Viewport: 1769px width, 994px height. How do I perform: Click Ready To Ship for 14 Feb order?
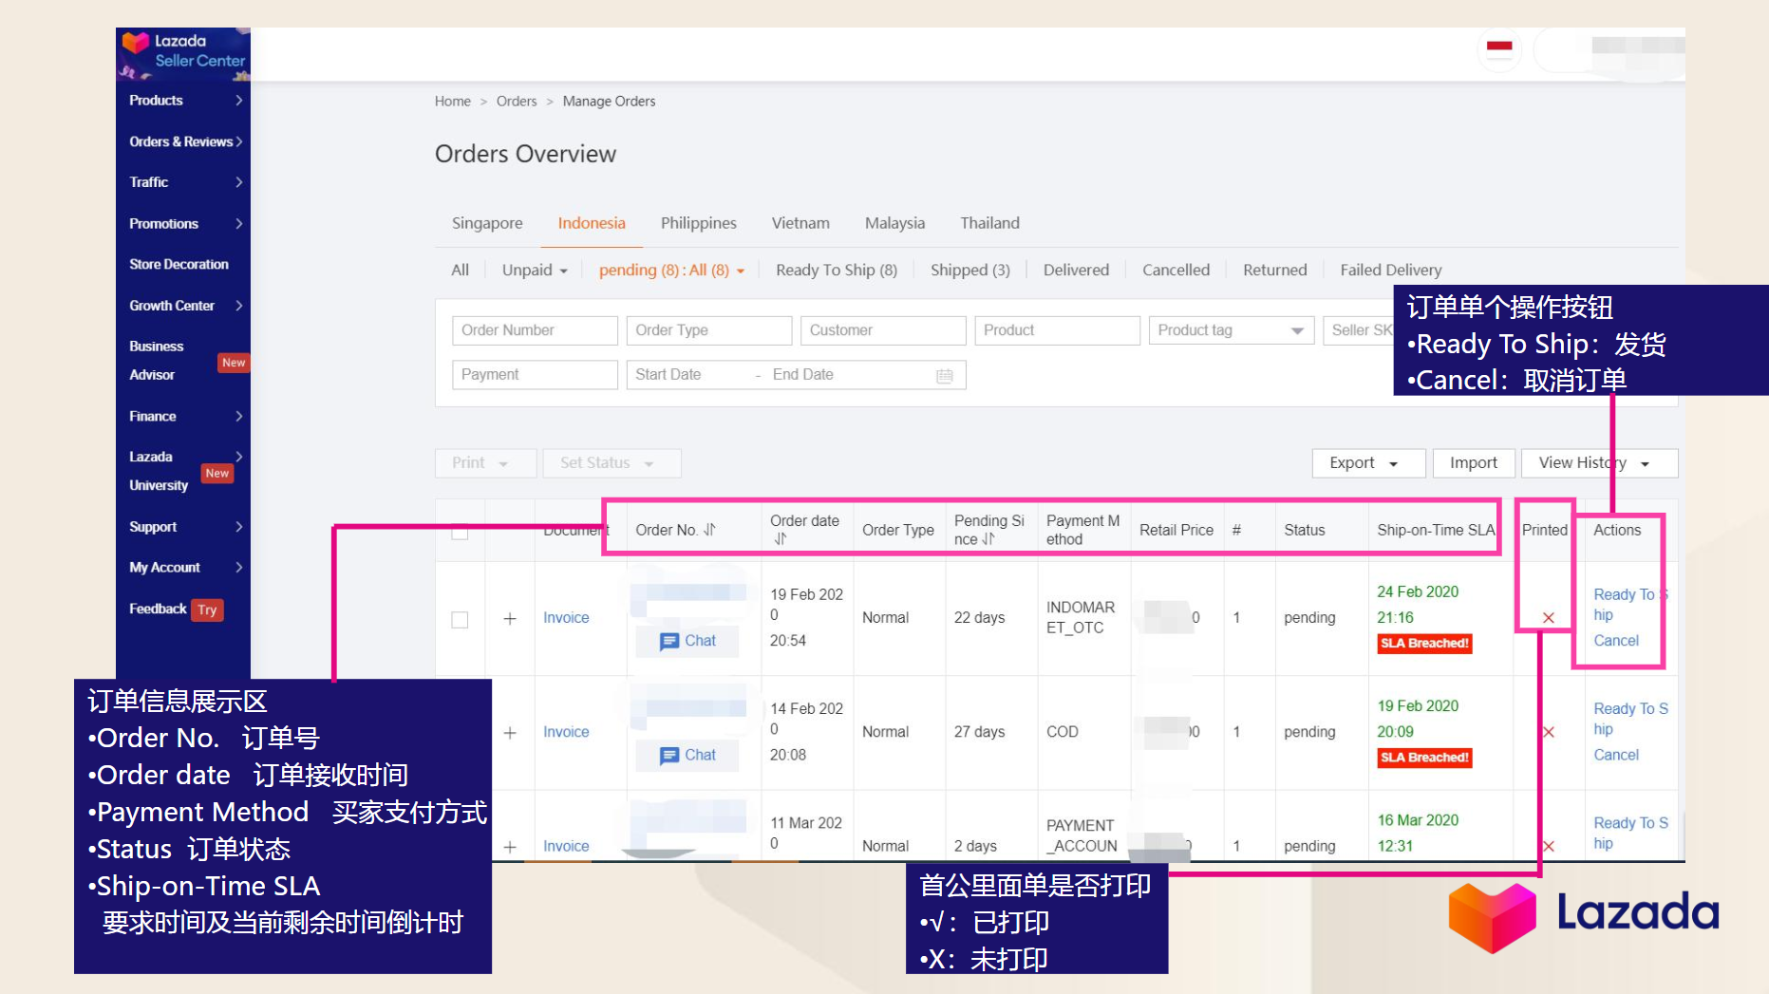tap(1630, 719)
